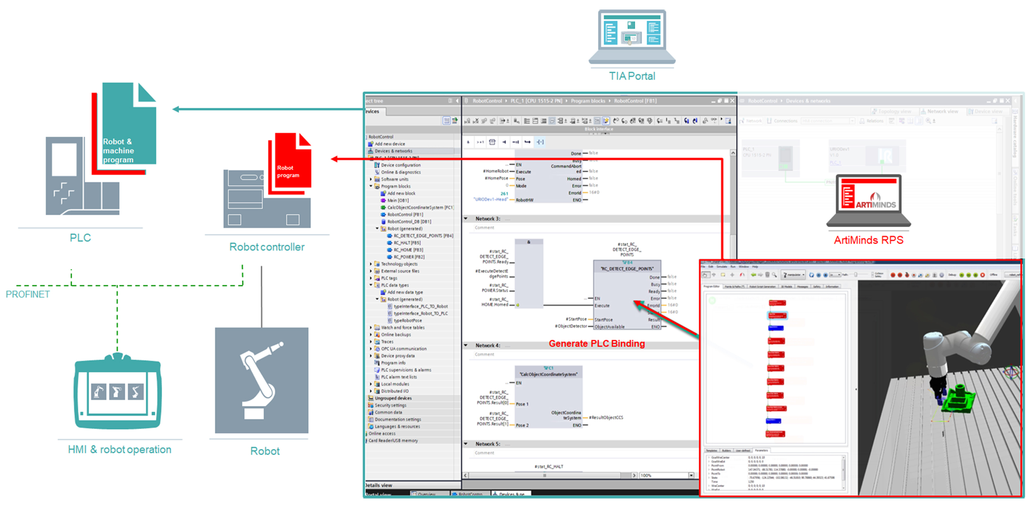Click the red stop icon in ArtiMinds Debug toolbar
The height and width of the screenshot is (508, 1034).
point(983,275)
